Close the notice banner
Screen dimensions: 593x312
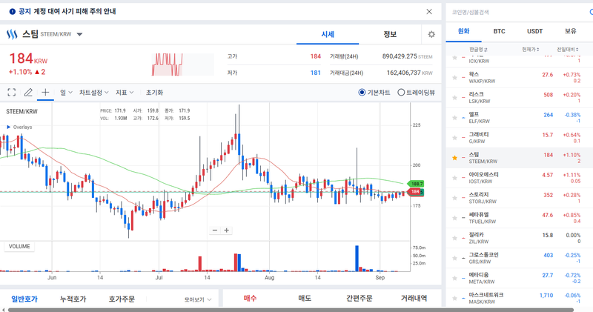coord(429,12)
